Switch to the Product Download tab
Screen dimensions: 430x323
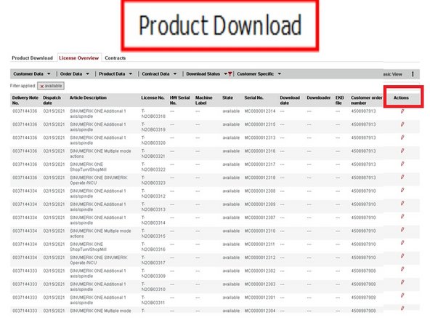point(33,58)
